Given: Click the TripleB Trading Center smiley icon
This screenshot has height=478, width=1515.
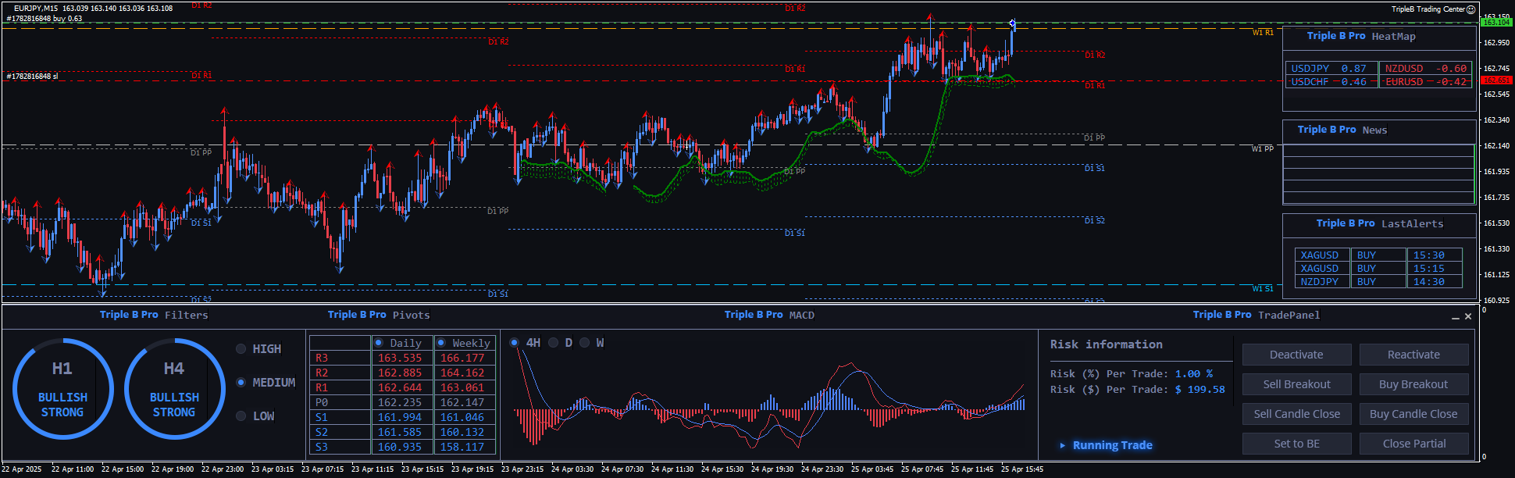Looking at the screenshot, I should 1471,9.
